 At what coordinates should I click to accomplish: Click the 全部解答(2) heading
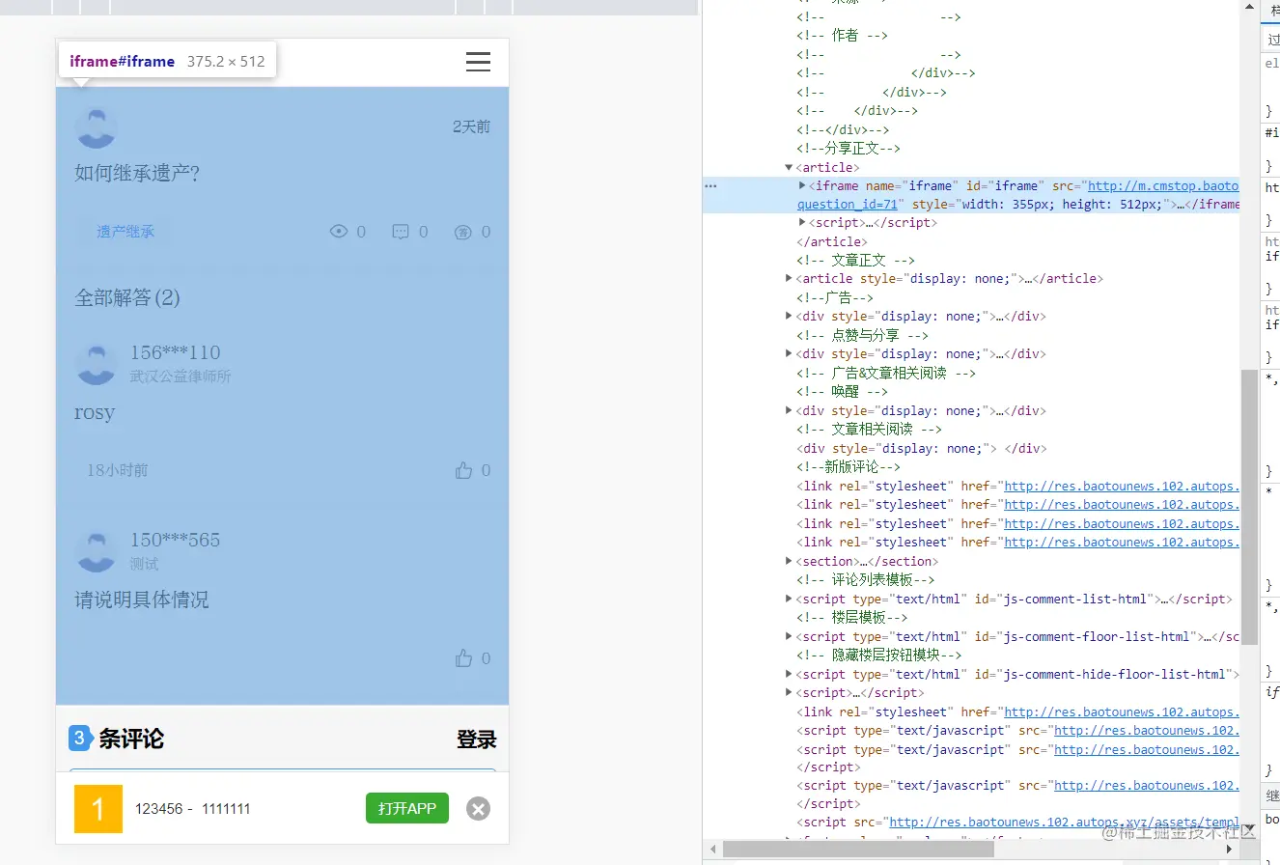pos(127,297)
